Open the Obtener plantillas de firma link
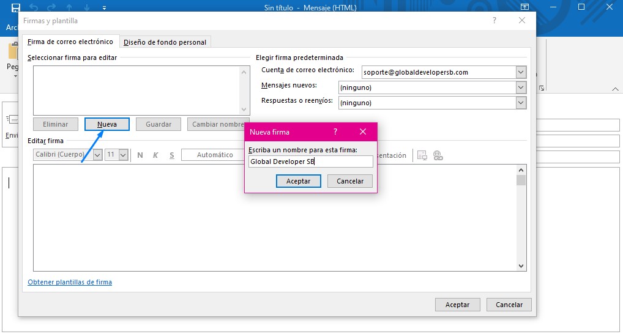This screenshot has height=334, width=623. [x=70, y=282]
